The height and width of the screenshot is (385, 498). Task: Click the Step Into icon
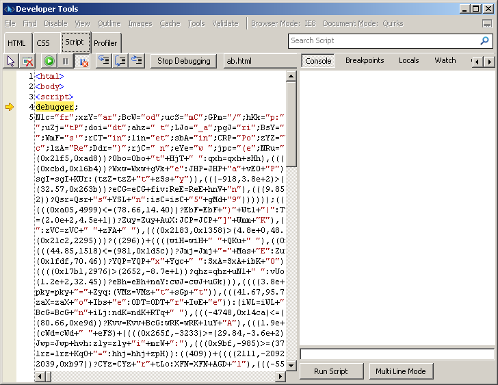click(103, 61)
